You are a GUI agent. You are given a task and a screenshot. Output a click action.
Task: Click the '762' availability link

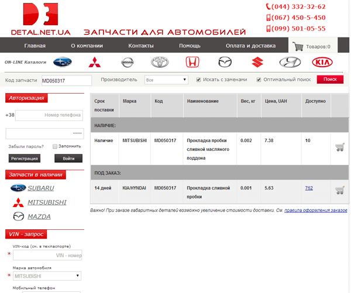point(309,188)
